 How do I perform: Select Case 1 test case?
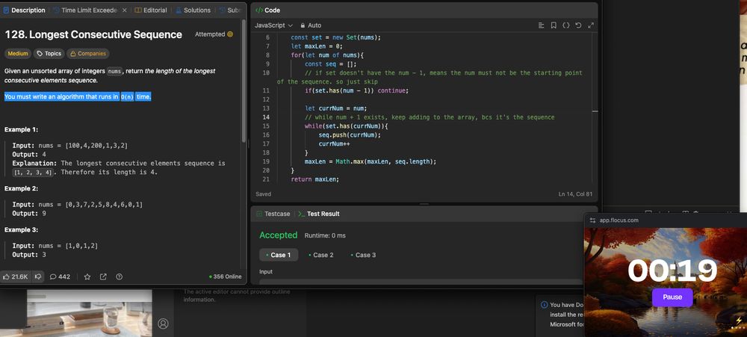tap(279, 255)
